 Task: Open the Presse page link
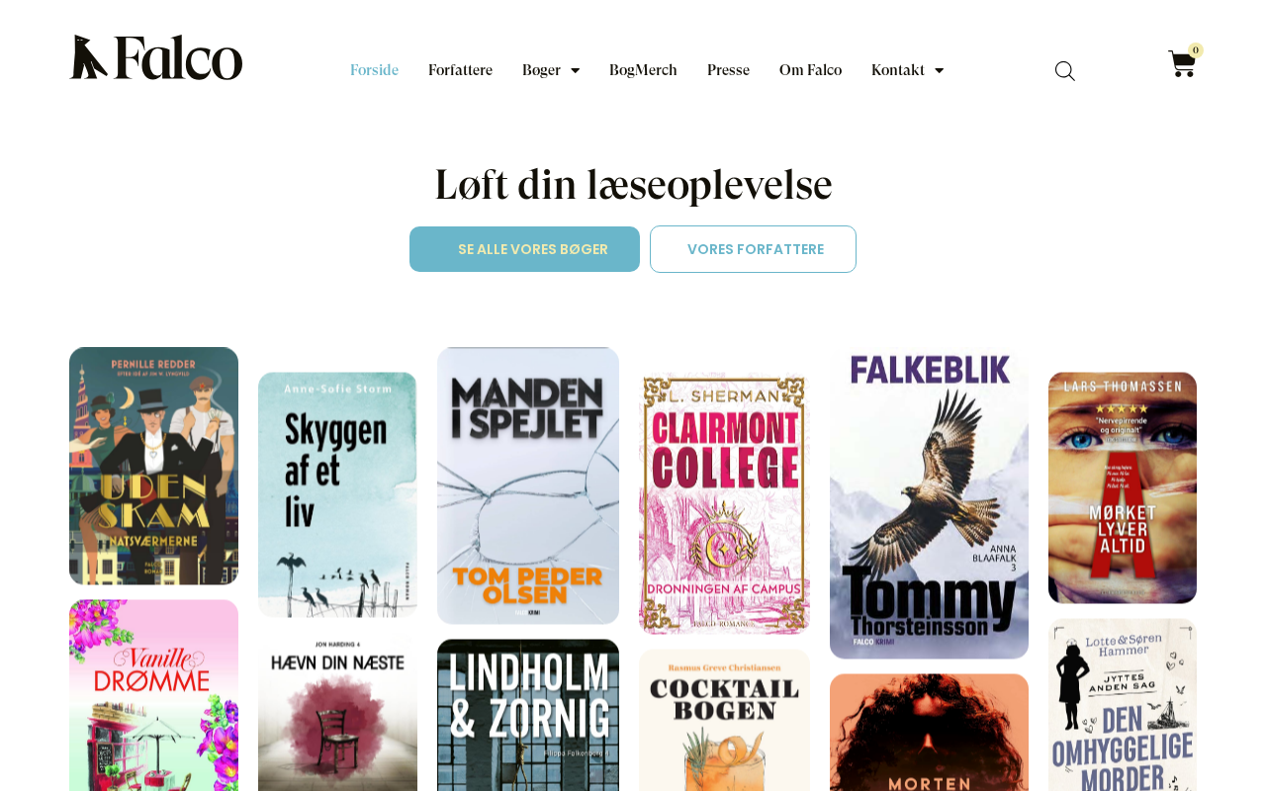click(728, 70)
